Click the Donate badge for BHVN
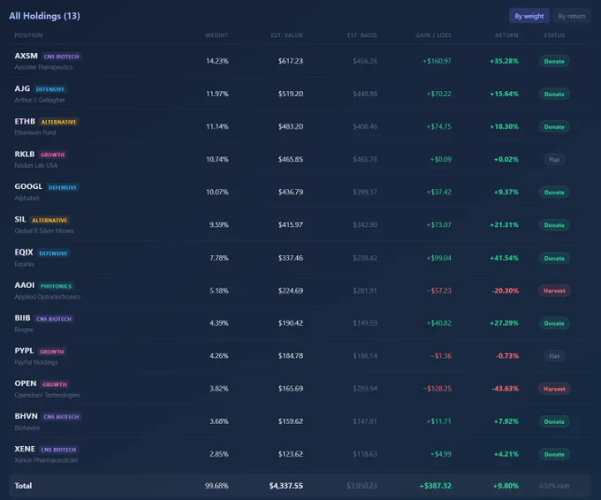 tap(554, 421)
